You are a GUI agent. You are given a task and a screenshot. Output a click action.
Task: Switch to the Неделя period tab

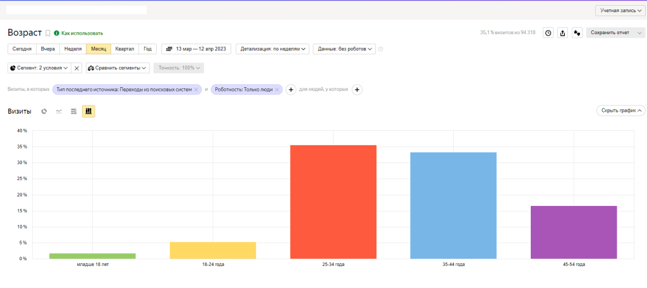(x=73, y=49)
